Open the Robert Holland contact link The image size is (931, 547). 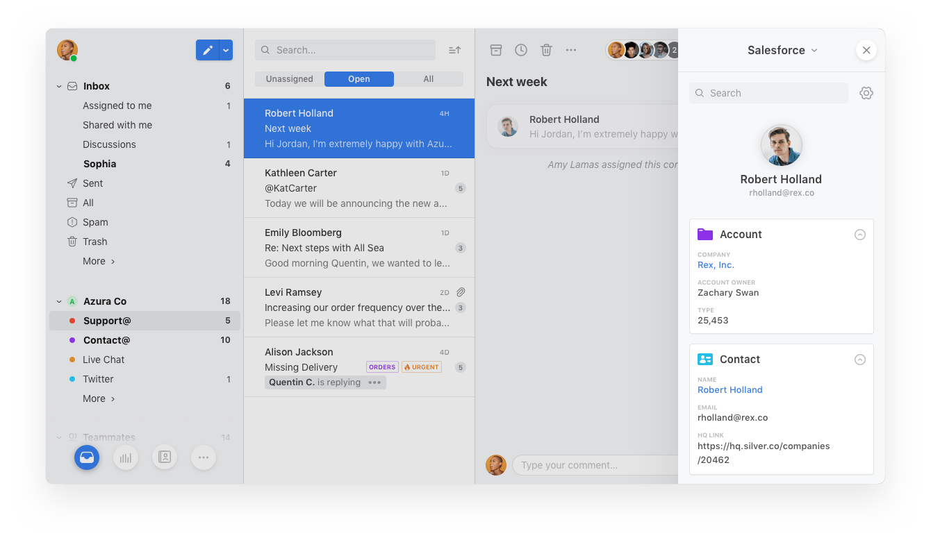click(730, 389)
